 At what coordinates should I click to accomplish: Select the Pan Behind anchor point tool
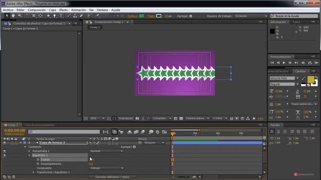(40, 15)
